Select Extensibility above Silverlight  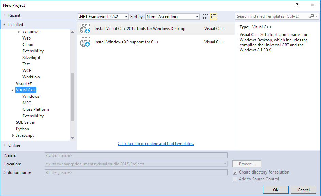click(x=33, y=51)
